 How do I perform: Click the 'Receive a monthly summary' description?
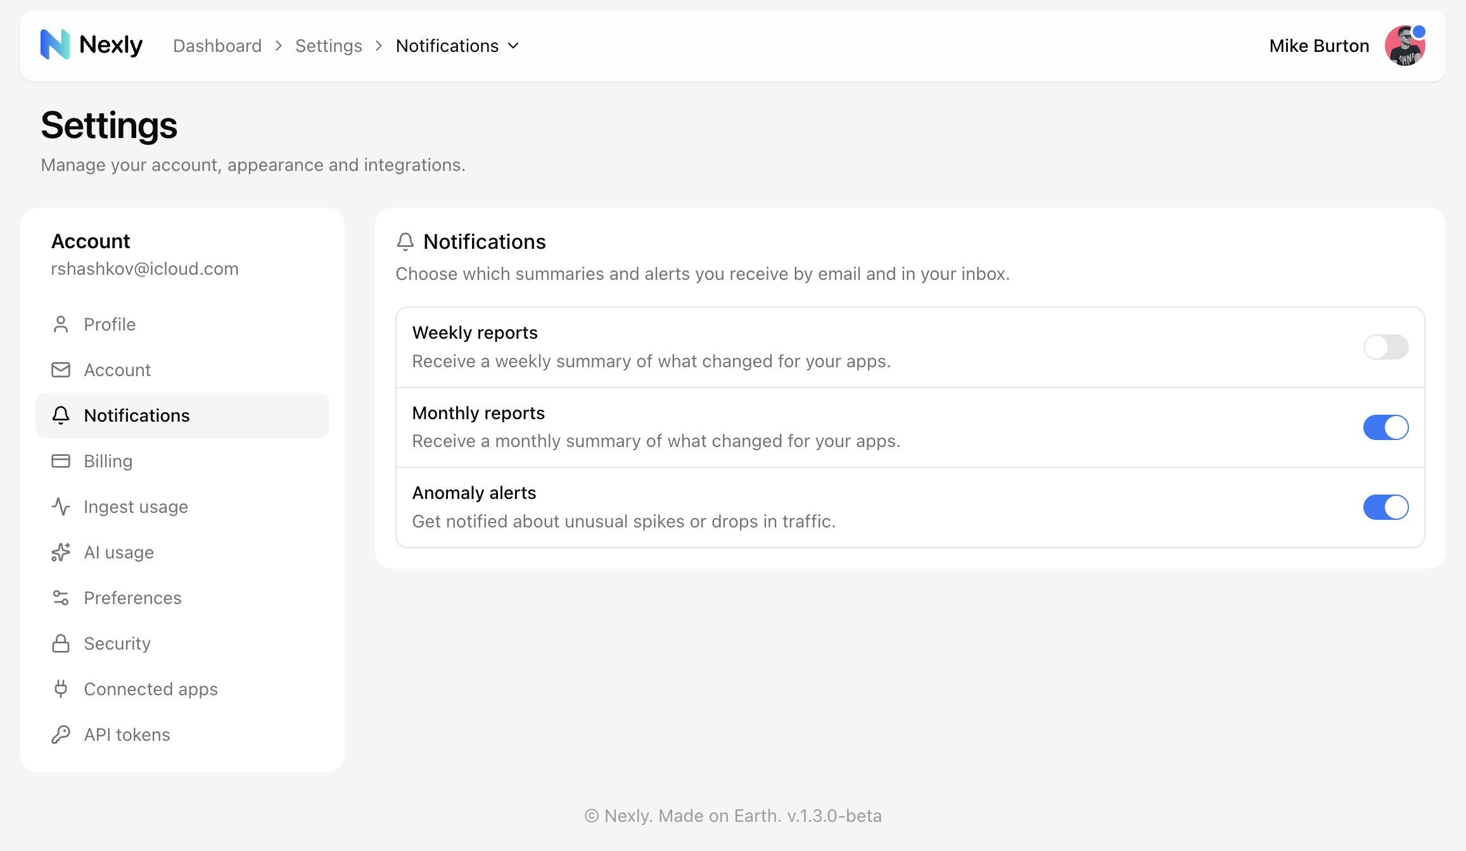(x=656, y=441)
